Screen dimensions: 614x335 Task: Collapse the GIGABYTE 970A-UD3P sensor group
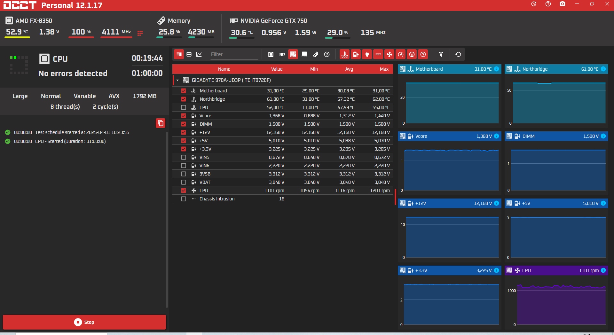[177, 80]
